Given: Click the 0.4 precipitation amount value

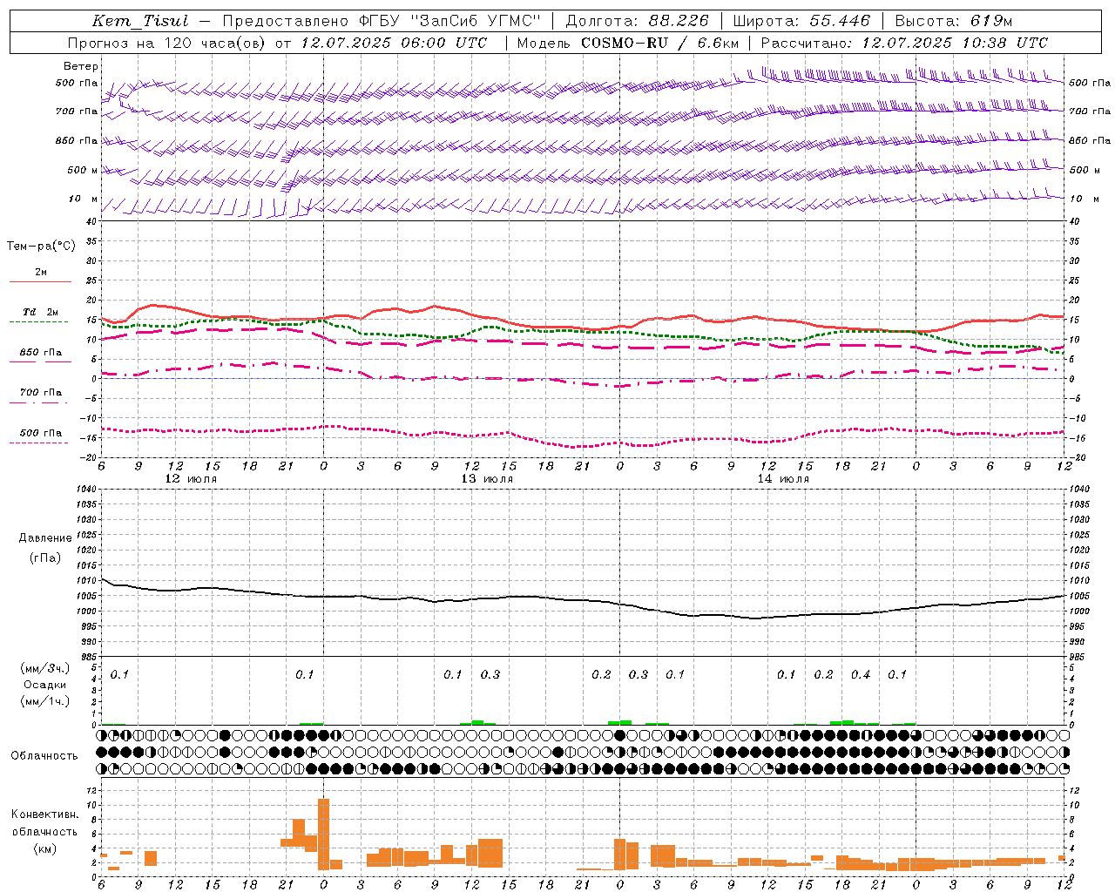Looking at the screenshot, I should click(x=861, y=674).
